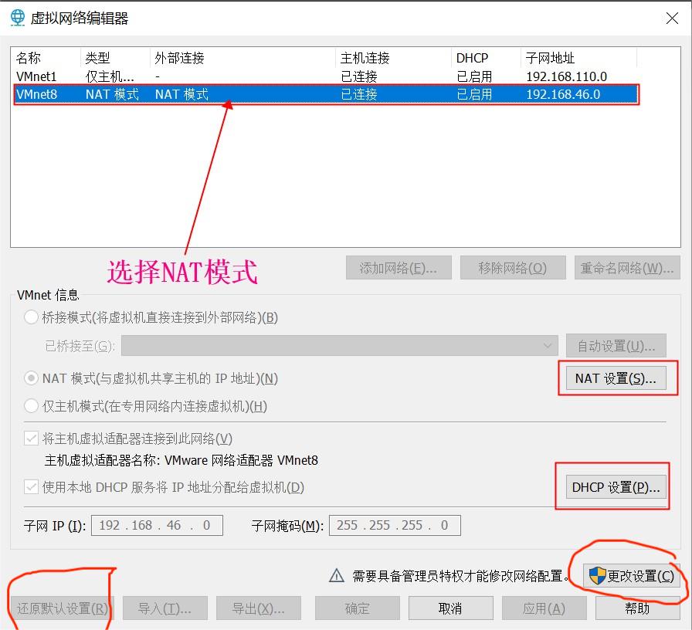Click the 类型 column header
This screenshot has height=630, width=692.
click(115, 58)
